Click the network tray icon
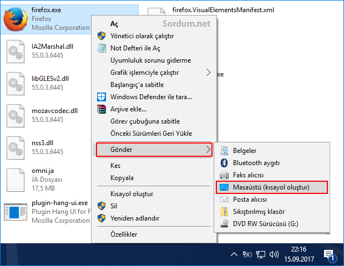 point(261,254)
